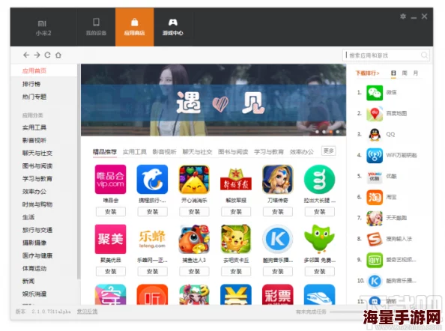Viewport: 445px width, 331px height.
Task: Click the 遇见 promotional banner
Action: pyautogui.click(x=214, y=100)
